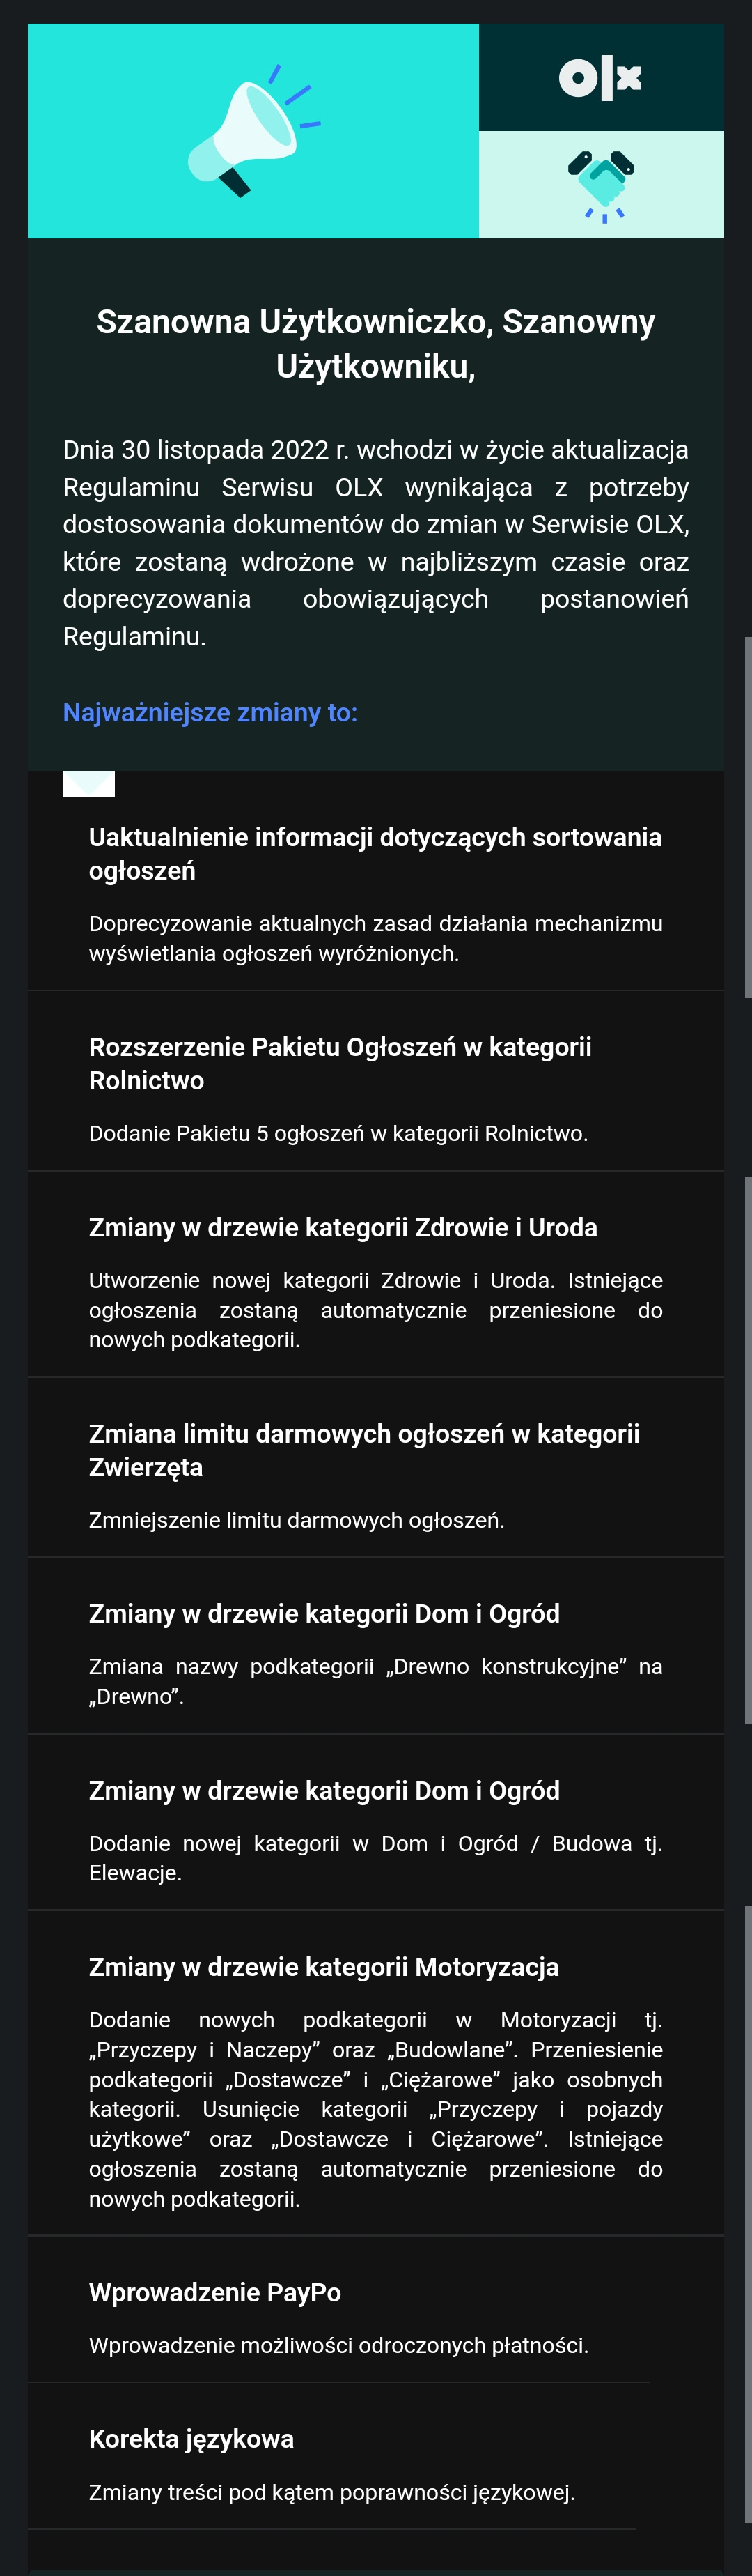Open the OLX logo
This screenshot has width=752, height=2576.
coord(600,78)
